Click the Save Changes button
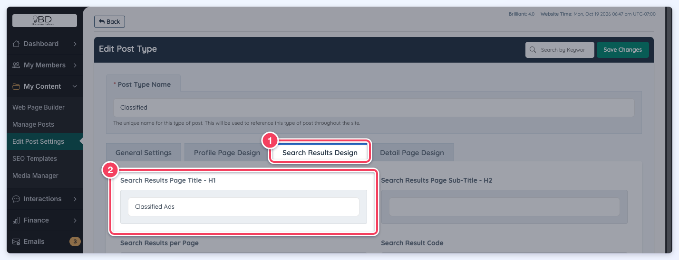The width and height of the screenshot is (679, 260). pyautogui.click(x=622, y=50)
